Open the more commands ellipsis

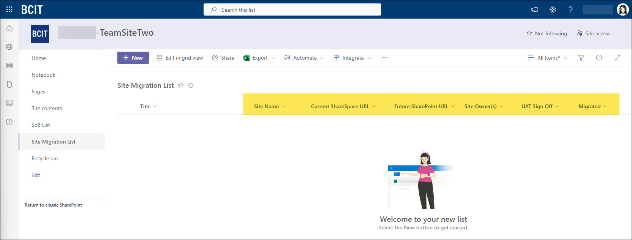pyautogui.click(x=385, y=58)
